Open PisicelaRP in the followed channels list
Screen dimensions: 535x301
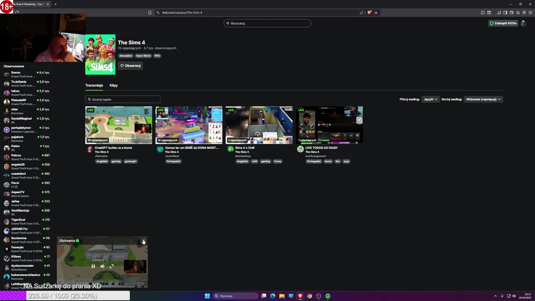tap(27, 102)
